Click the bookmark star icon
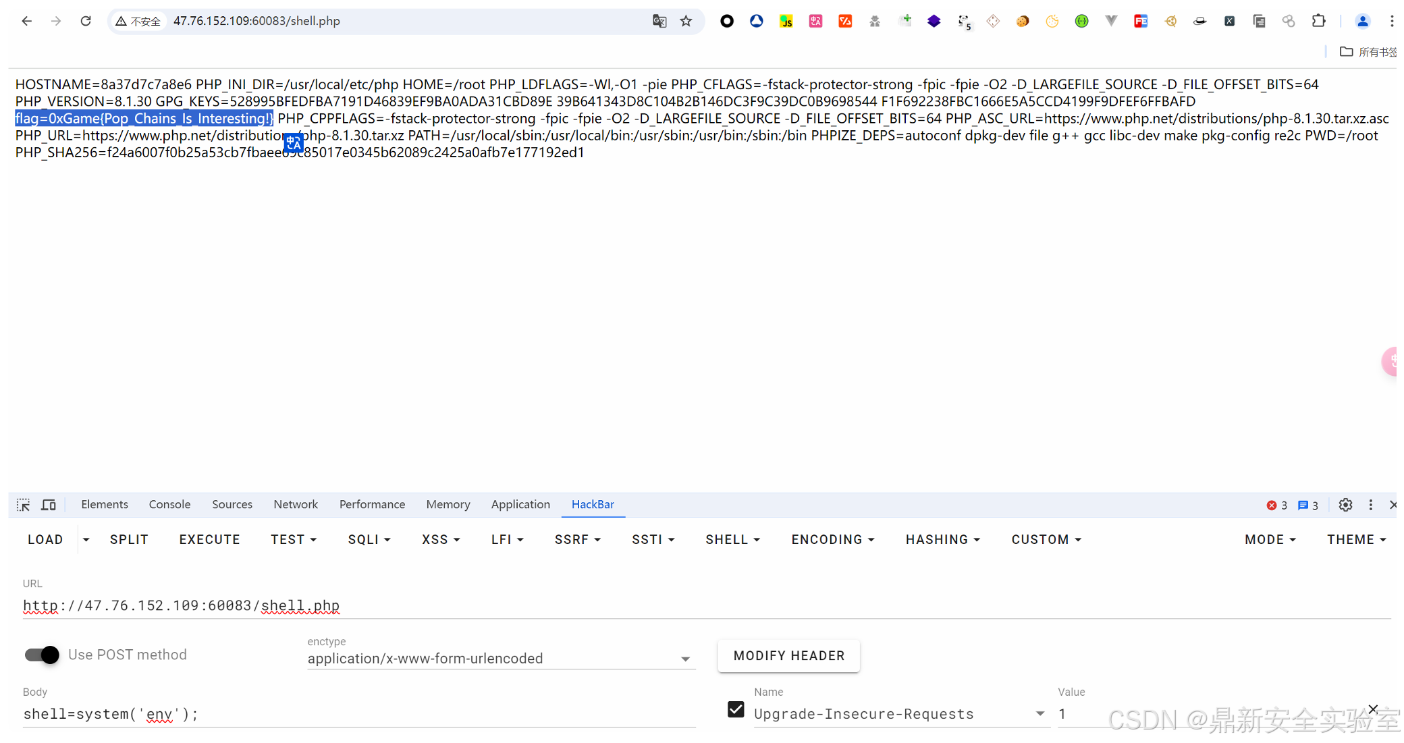The width and height of the screenshot is (1404, 743). coord(686,21)
